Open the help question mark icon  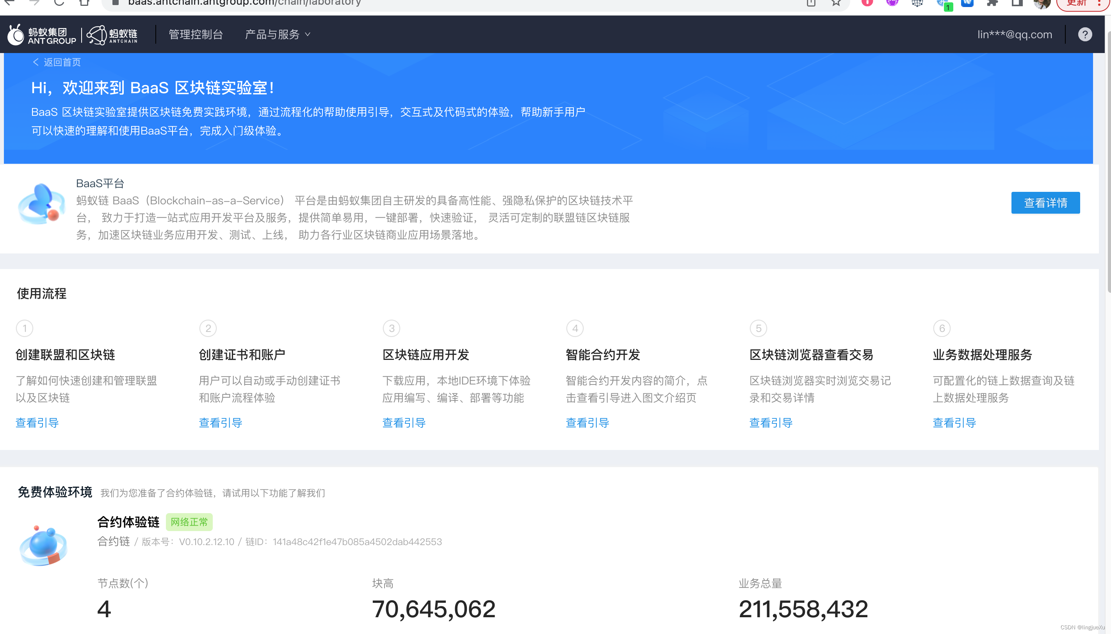coord(1085,34)
